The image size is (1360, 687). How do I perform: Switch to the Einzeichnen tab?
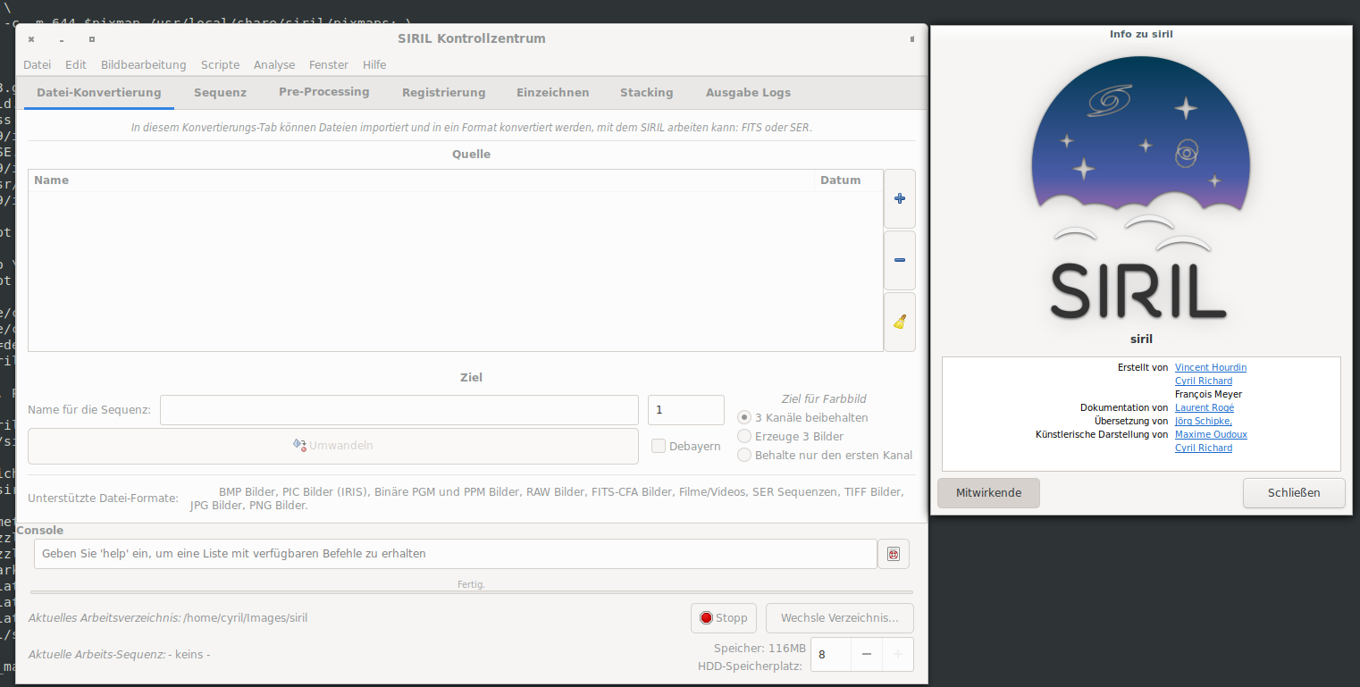pos(553,92)
